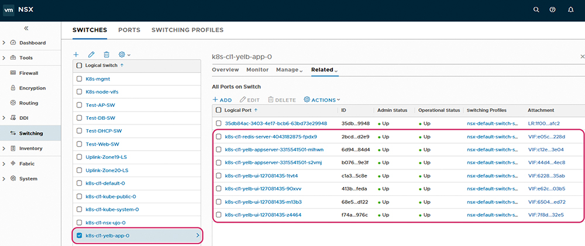Click the VMware vm logo
This screenshot has height=246, width=585.
coord(9,10)
